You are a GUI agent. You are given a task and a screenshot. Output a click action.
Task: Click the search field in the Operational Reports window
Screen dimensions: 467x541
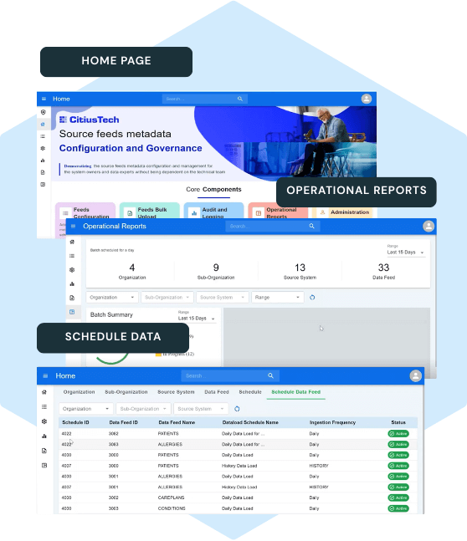tap(273, 226)
